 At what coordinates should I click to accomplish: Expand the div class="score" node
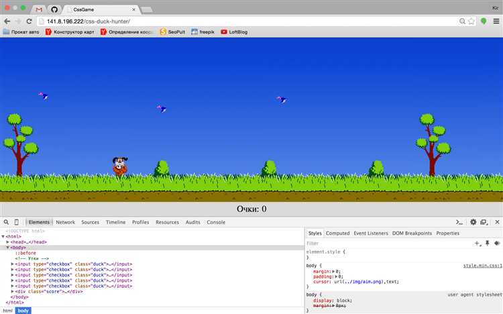tap(13, 292)
